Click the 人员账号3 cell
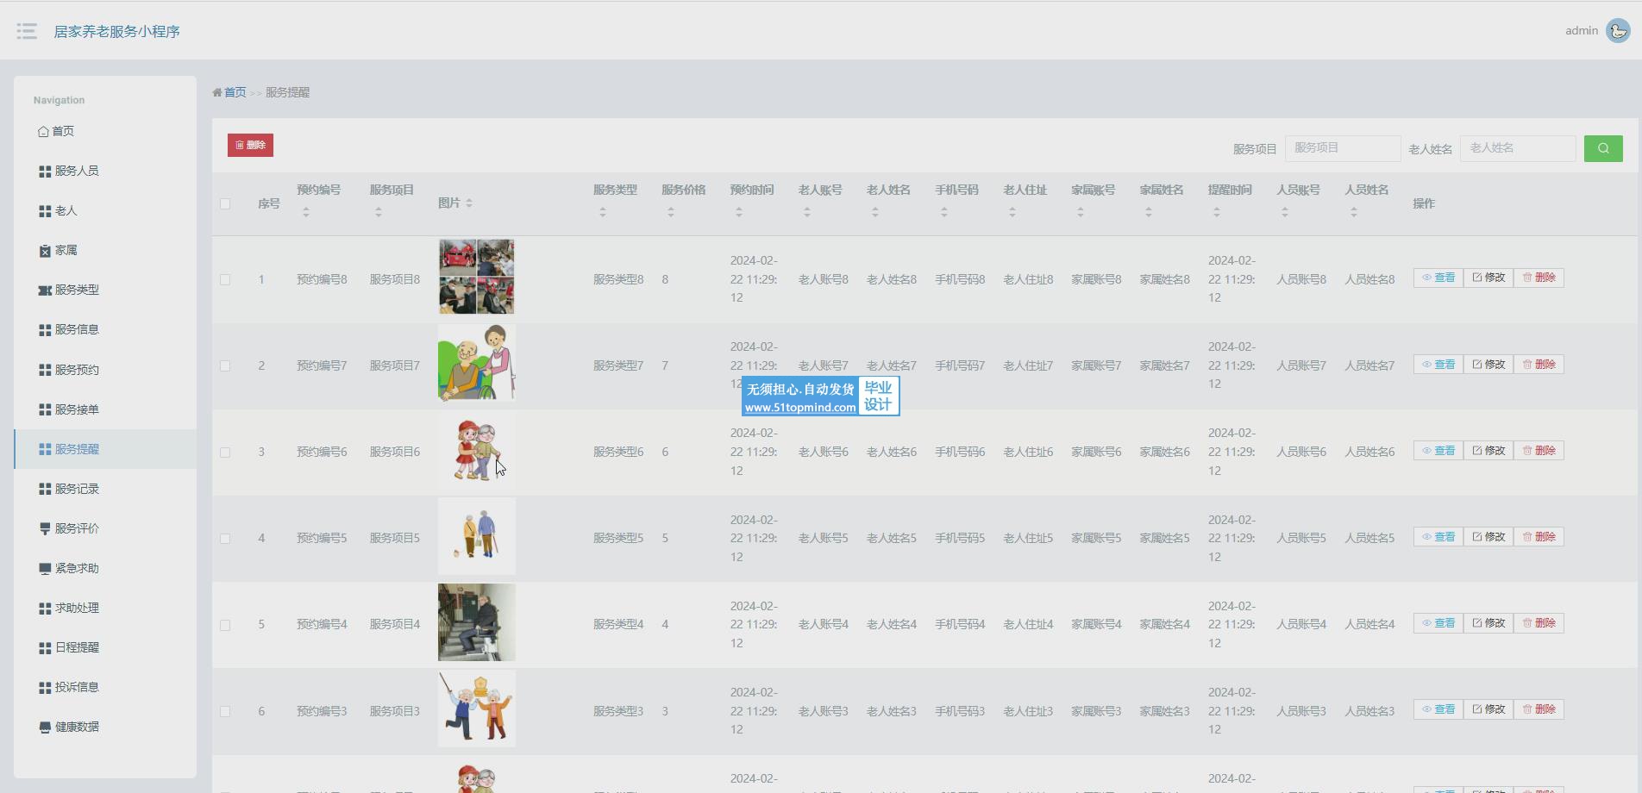Image resolution: width=1642 pixels, height=793 pixels. point(1301,712)
